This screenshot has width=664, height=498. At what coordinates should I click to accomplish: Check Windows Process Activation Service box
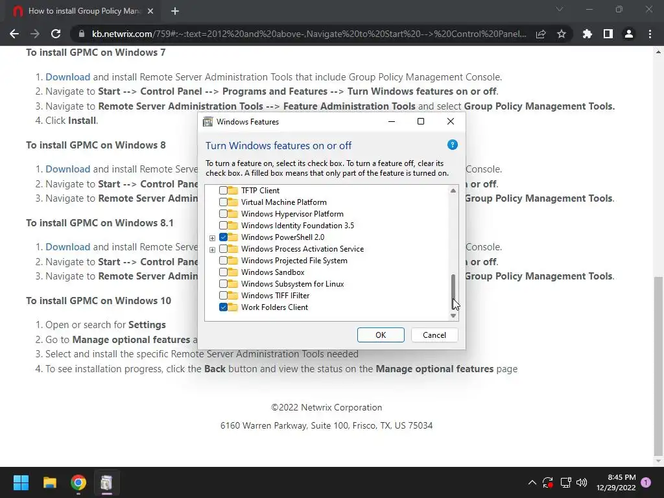point(223,249)
